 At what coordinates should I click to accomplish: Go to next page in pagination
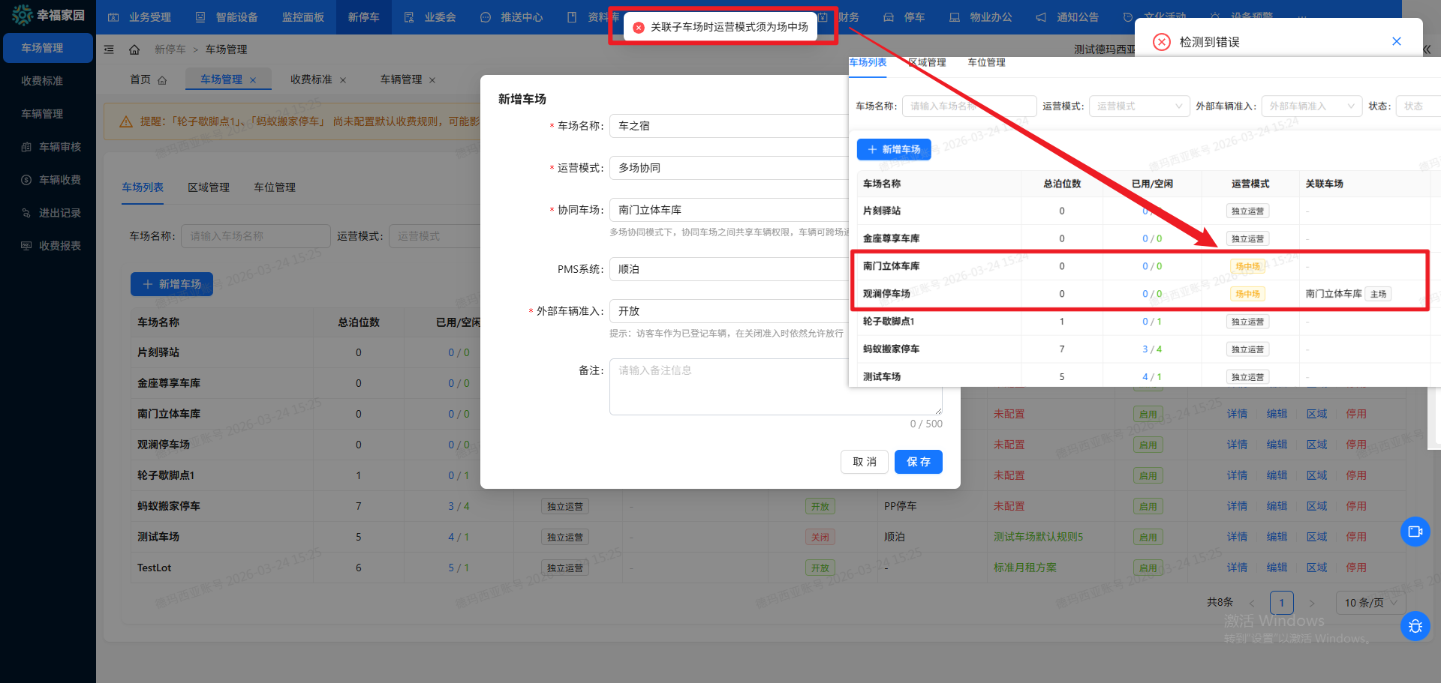point(1311,603)
